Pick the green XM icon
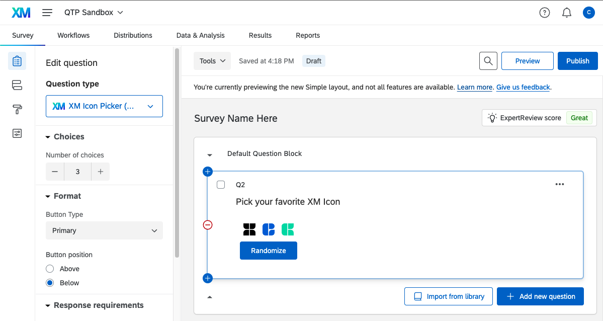 288,229
